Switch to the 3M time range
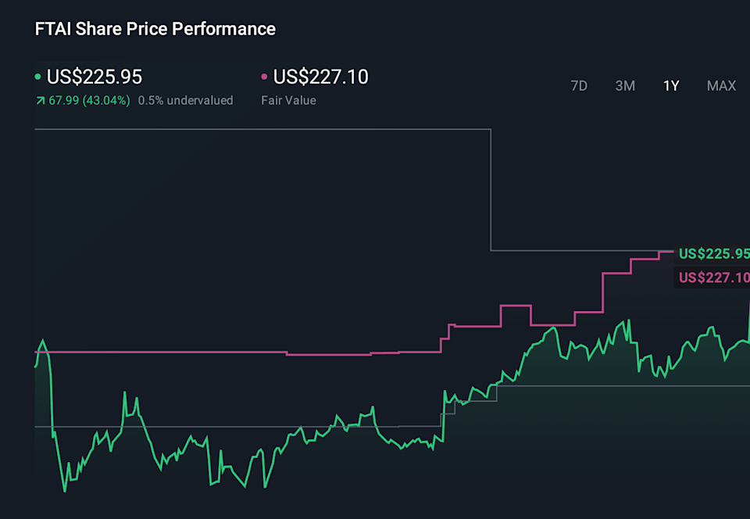The width and height of the screenshot is (750, 519). coord(625,86)
